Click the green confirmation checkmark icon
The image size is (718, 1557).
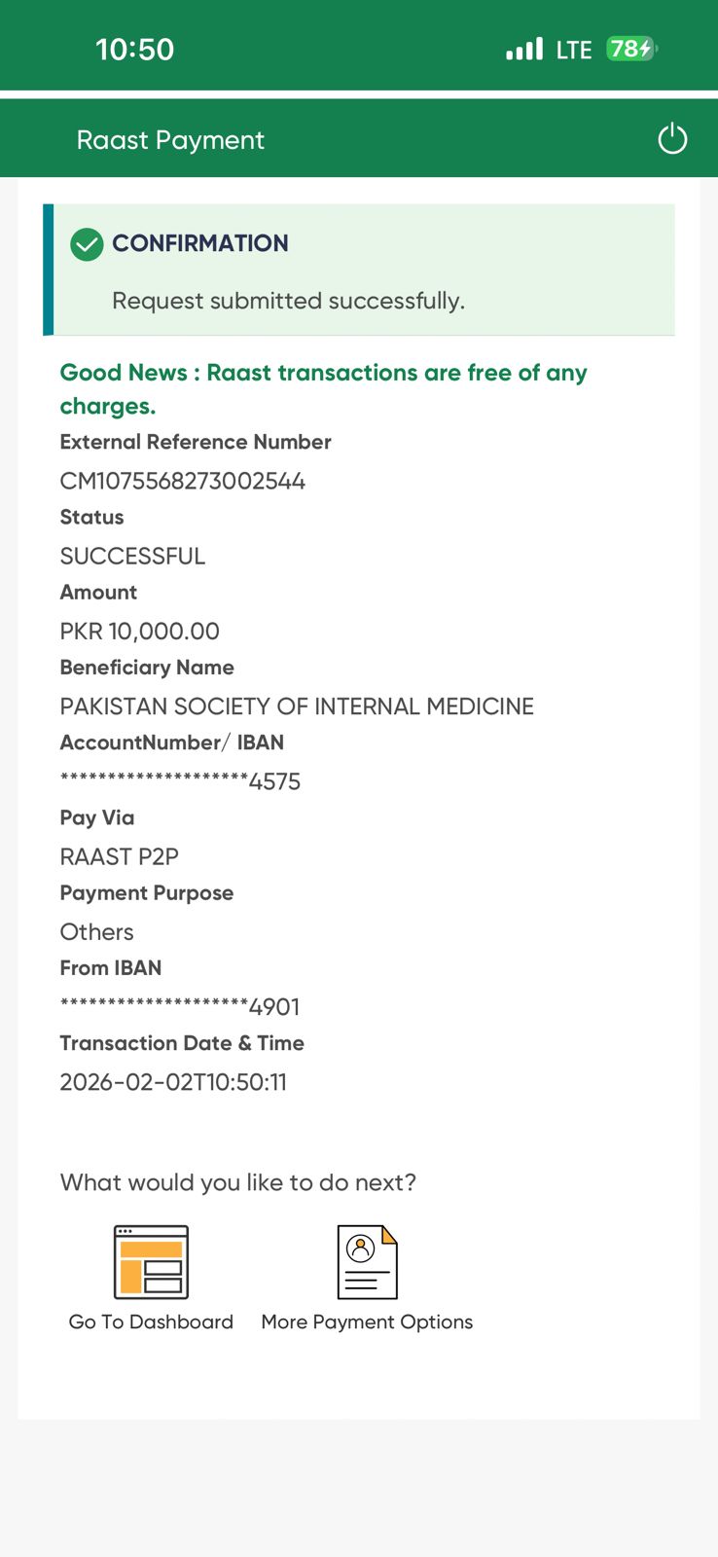[87, 244]
